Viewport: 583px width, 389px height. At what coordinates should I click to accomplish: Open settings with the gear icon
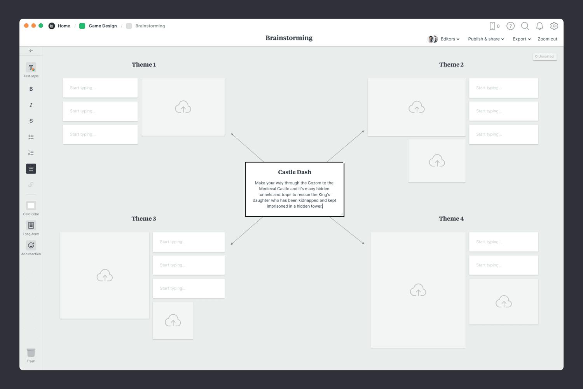point(554,26)
